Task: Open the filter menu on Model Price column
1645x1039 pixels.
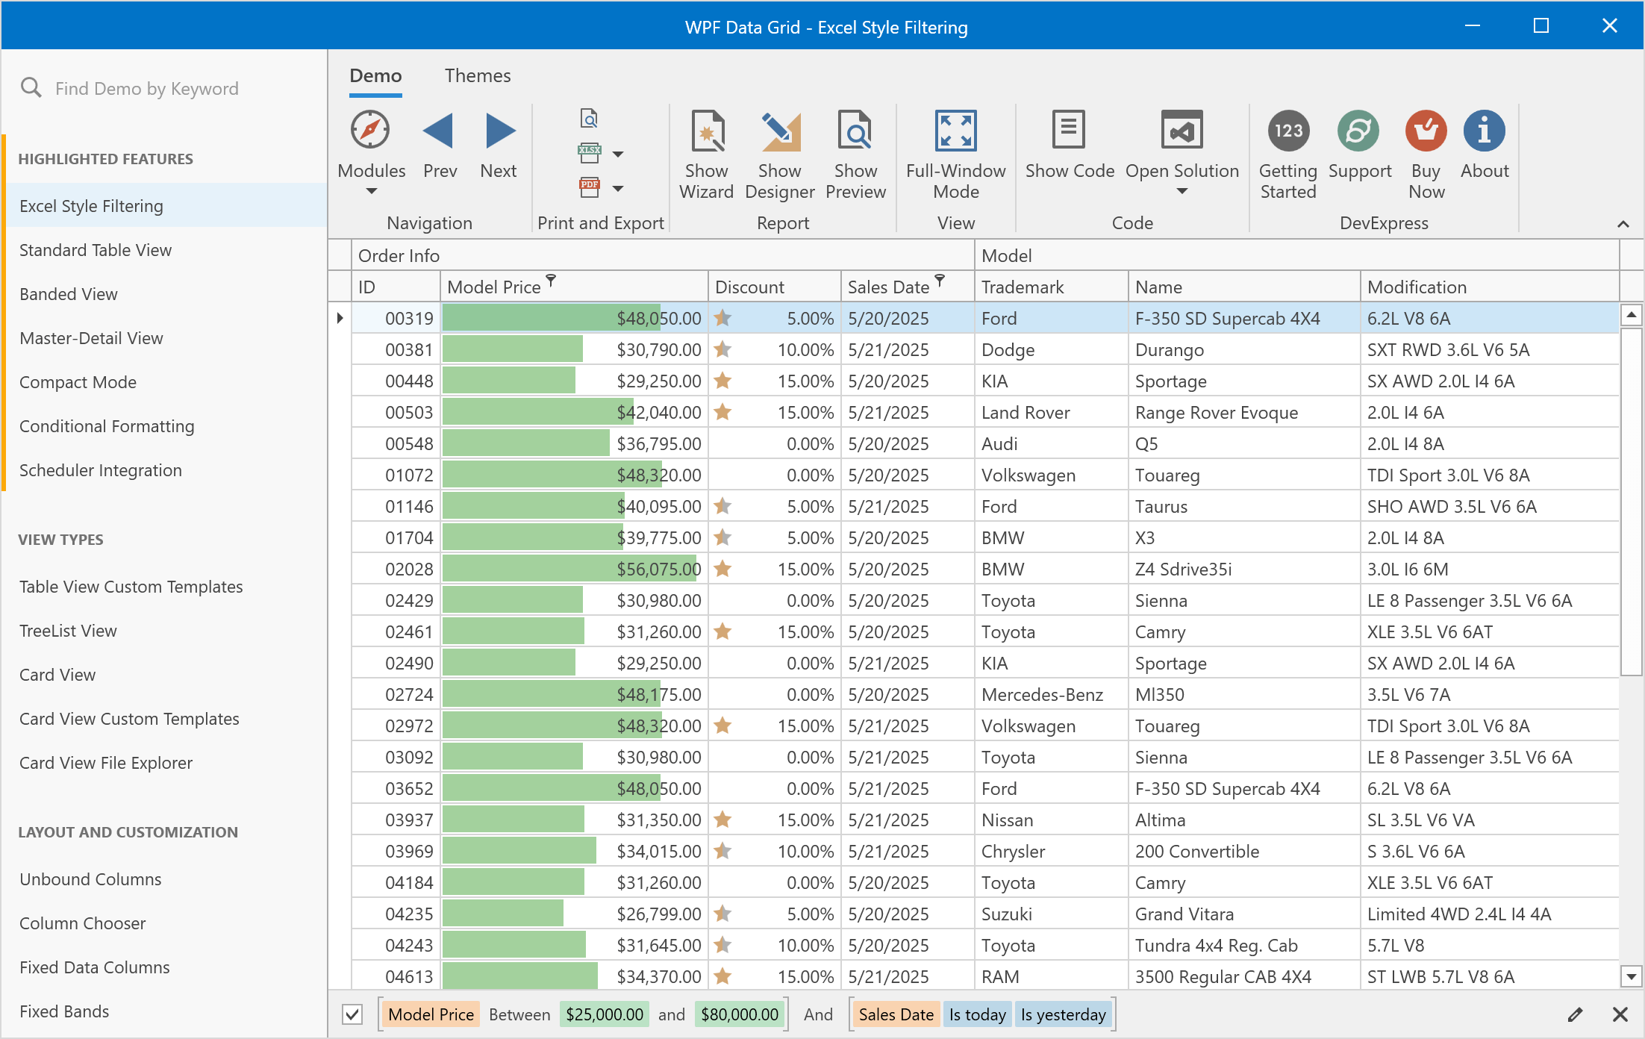Action: (551, 281)
